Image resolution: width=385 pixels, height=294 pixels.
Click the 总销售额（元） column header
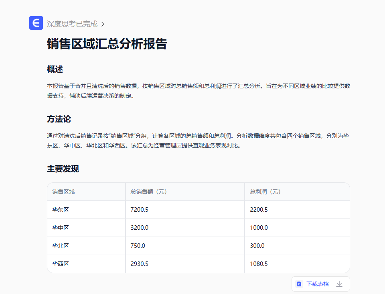[149, 192]
